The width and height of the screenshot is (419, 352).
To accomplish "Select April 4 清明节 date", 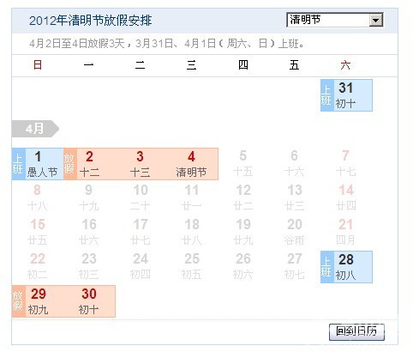I will point(191,164).
